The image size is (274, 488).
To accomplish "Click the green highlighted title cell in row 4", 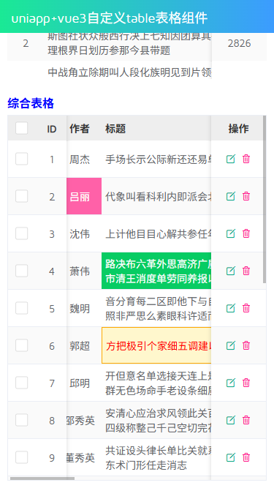I will point(156,271).
